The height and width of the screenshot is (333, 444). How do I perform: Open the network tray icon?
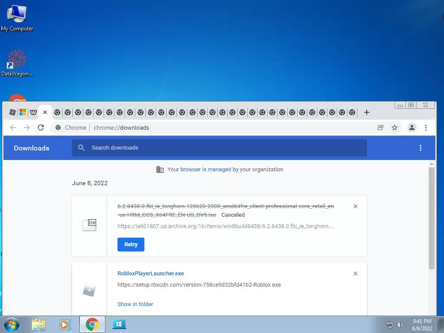point(390,325)
